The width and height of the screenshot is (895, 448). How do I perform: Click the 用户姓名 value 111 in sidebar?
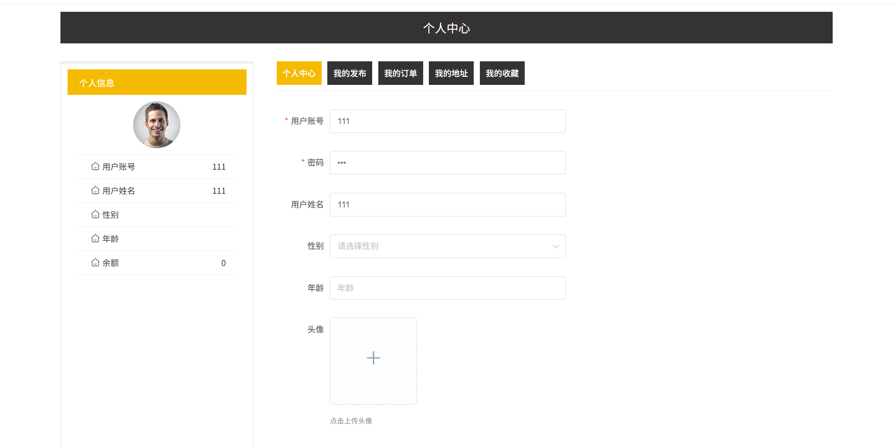pyautogui.click(x=219, y=191)
